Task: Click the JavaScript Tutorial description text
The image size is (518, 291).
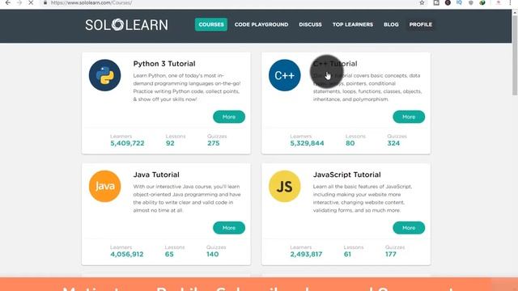Action: point(363,198)
